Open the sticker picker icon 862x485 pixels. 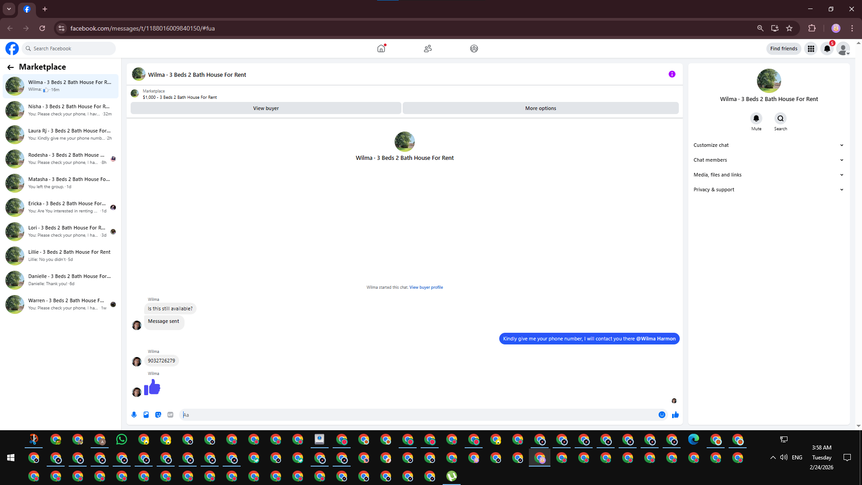coord(158,415)
